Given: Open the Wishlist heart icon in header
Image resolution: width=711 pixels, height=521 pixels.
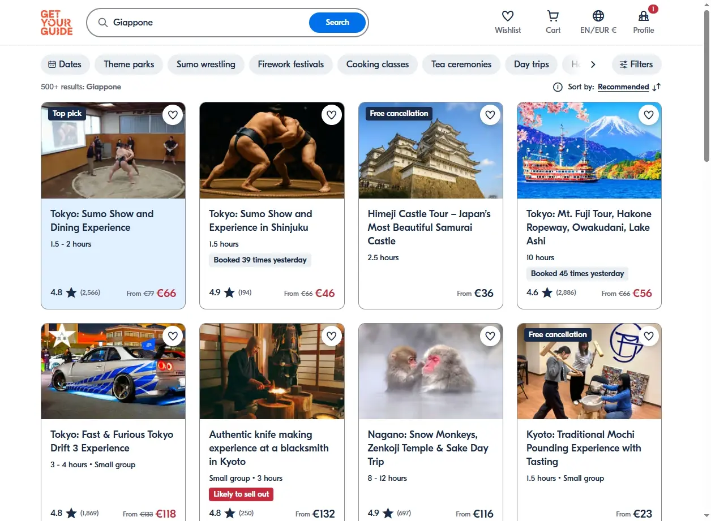Looking at the screenshot, I should pos(508,16).
